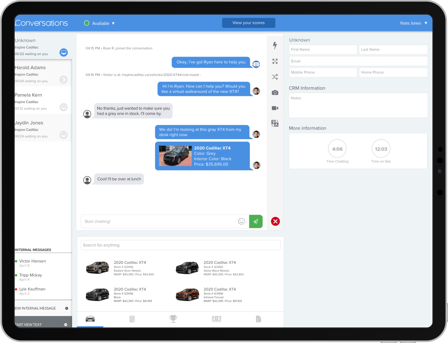
Task: Click the Black XT4 vehicle thumbnail
Action: pos(98,295)
